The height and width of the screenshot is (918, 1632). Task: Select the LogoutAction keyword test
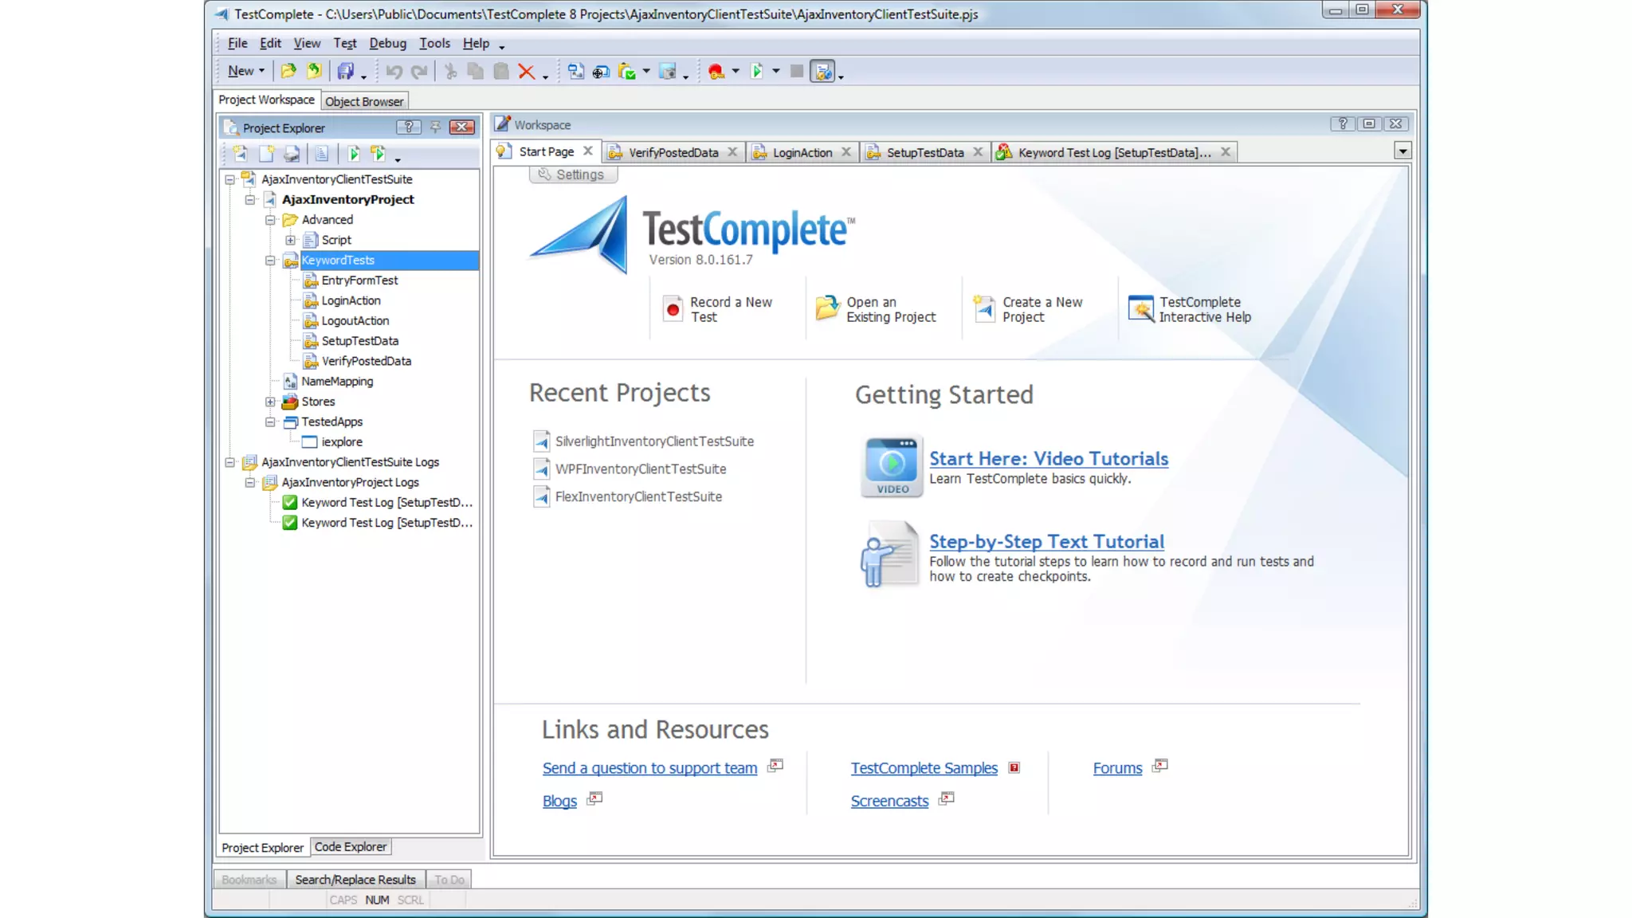coord(355,321)
